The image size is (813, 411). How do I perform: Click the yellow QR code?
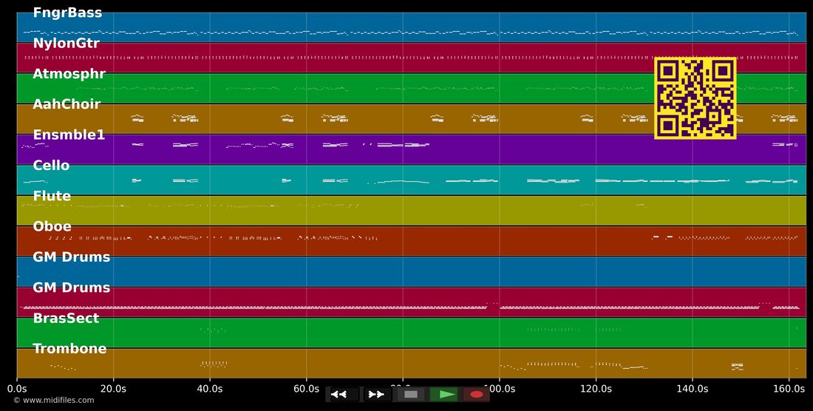coord(695,98)
